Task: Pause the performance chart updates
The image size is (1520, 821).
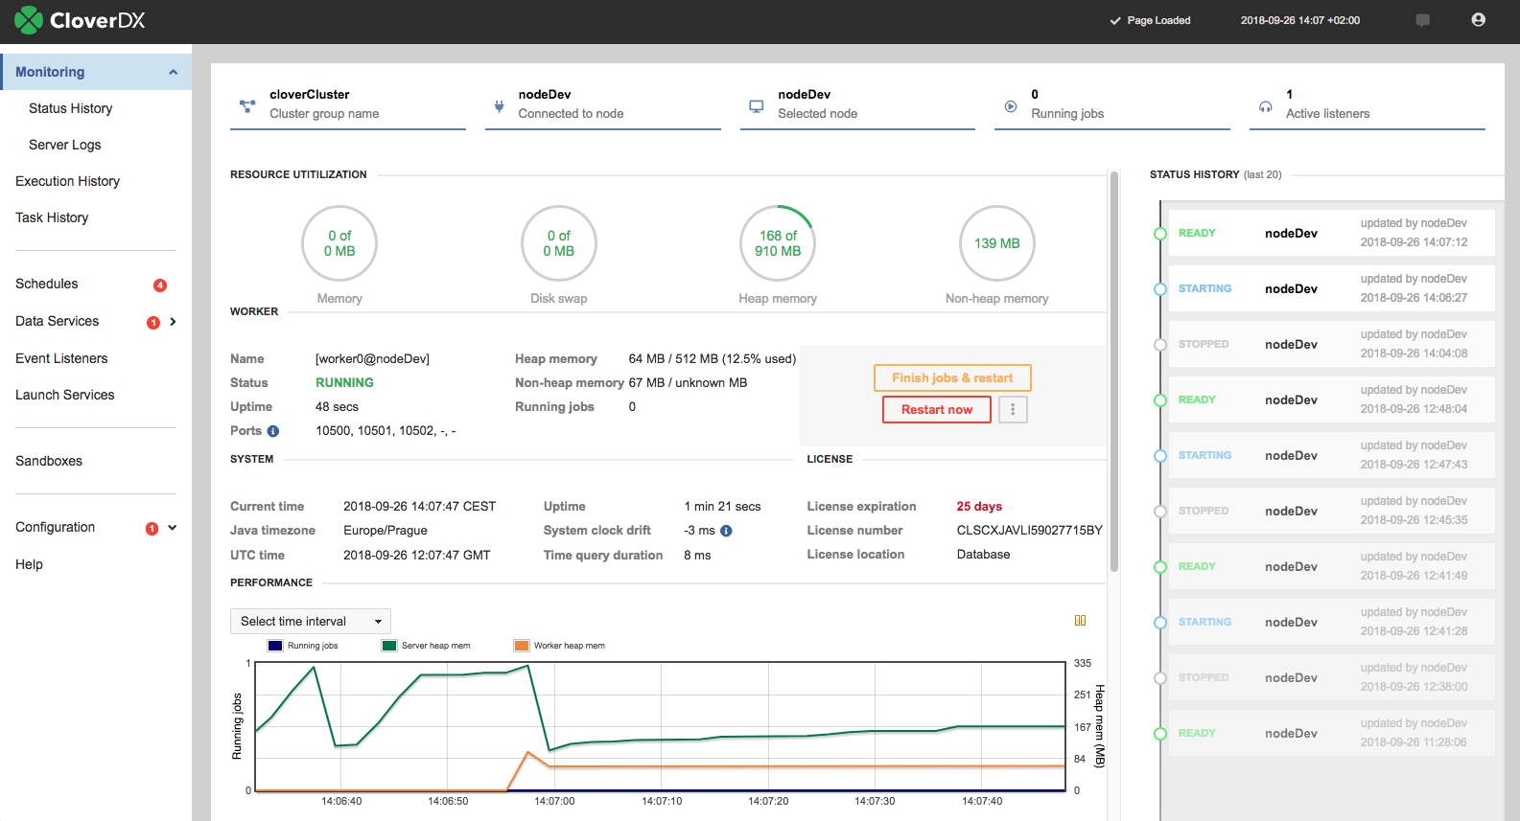Action: pyautogui.click(x=1081, y=621)
